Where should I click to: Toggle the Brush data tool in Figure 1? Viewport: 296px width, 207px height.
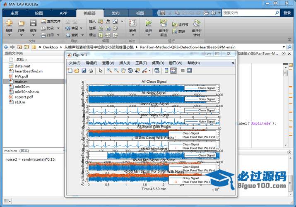point(144,70)
